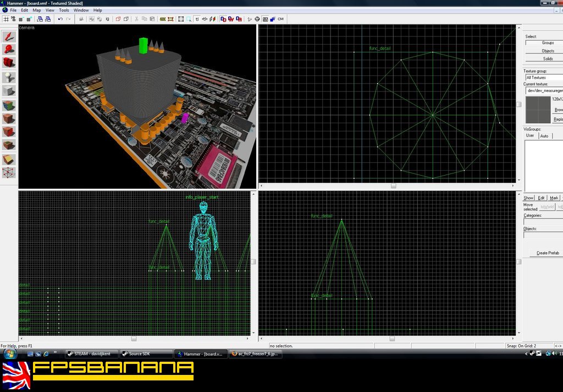Image resolution: width=563 pixels, height=392 pixels.
Task: Open the Edit menu
Action: tap(24, 10)
